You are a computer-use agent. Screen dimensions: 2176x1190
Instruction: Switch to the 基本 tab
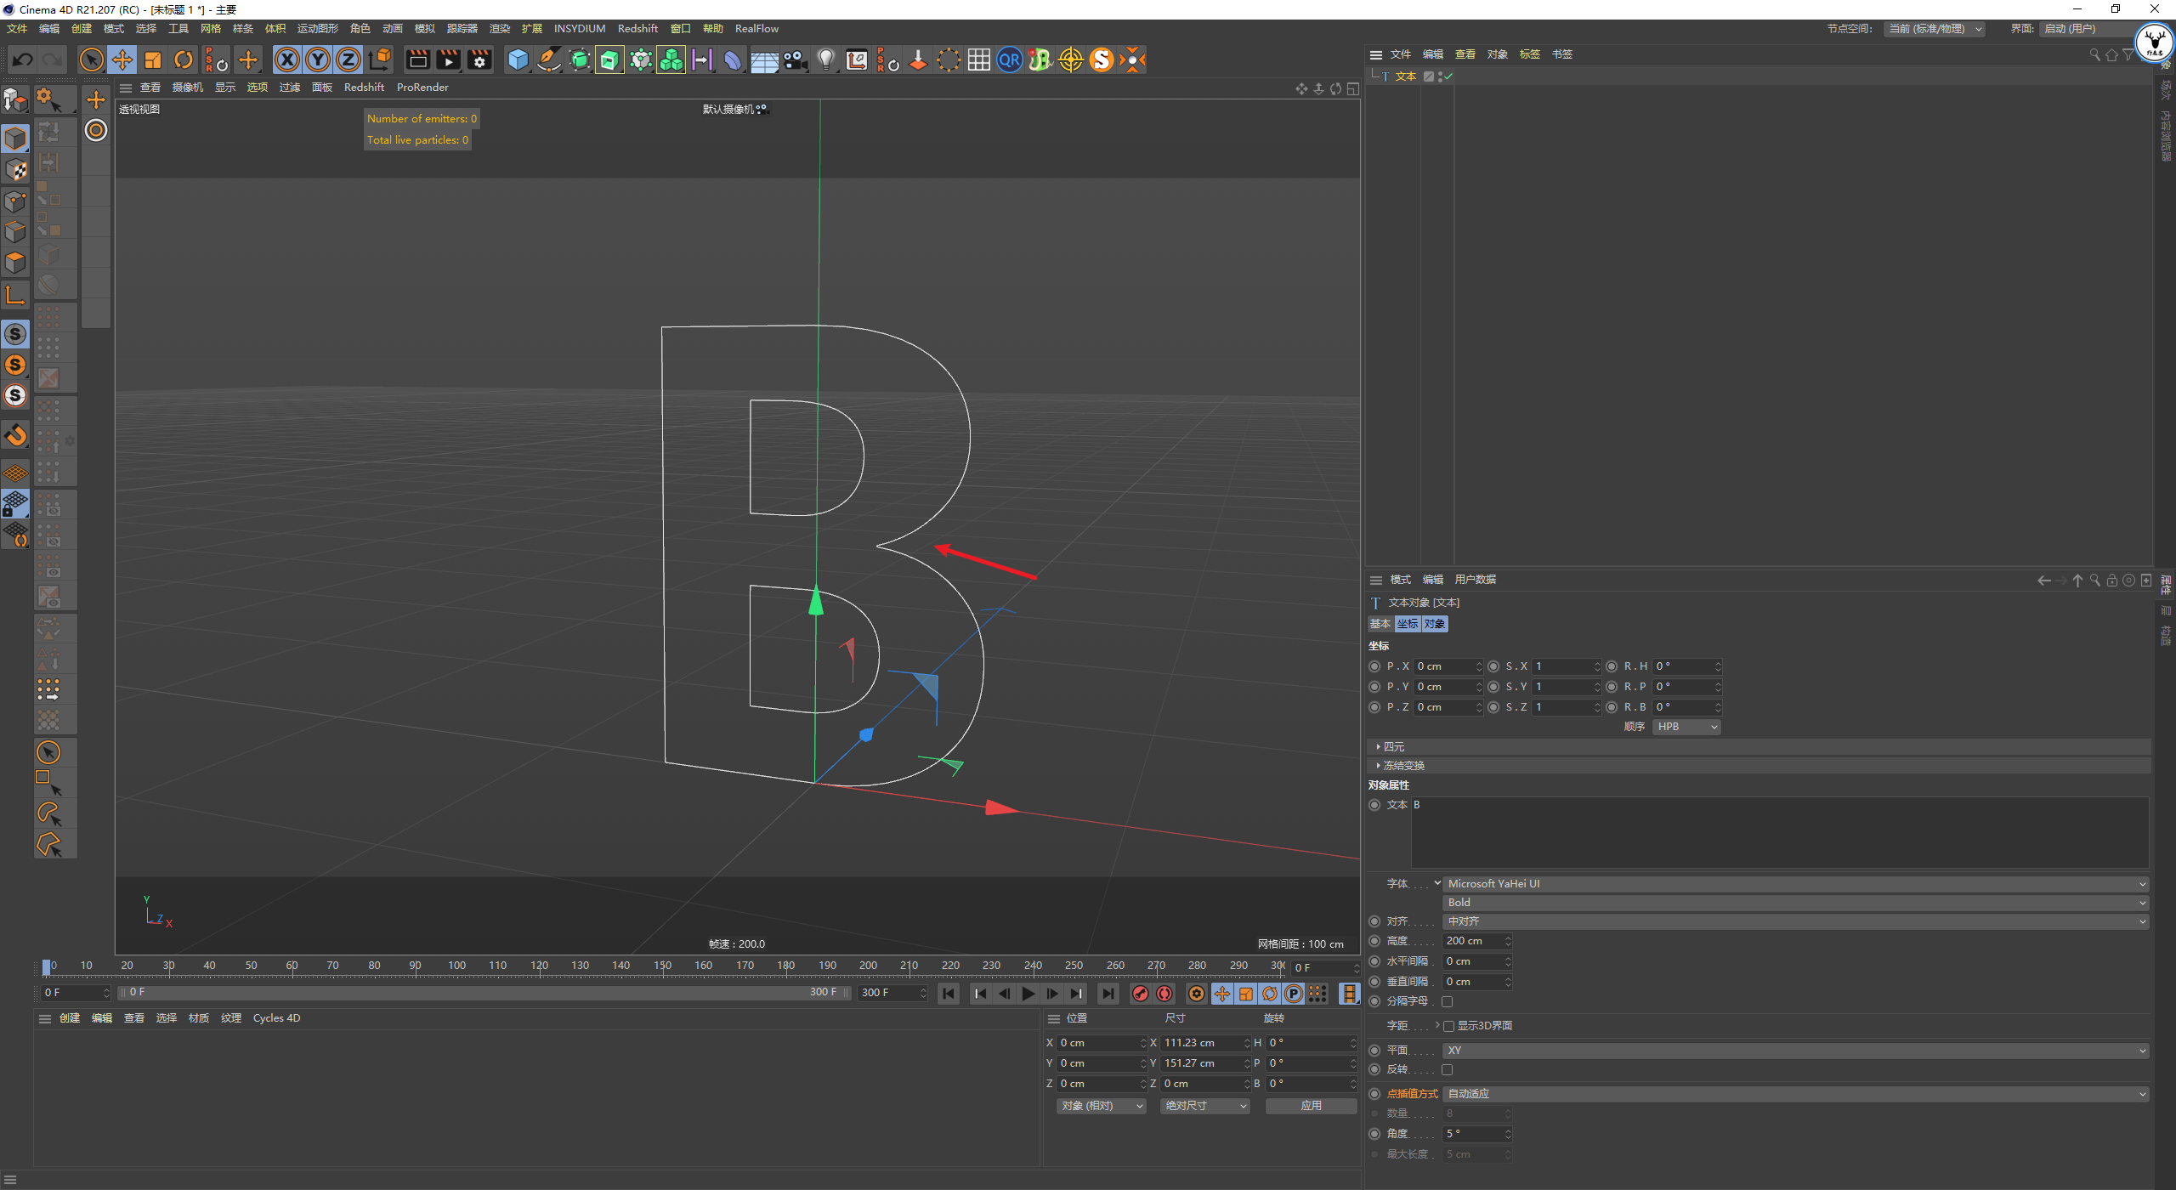click(x=1380, y=624)
